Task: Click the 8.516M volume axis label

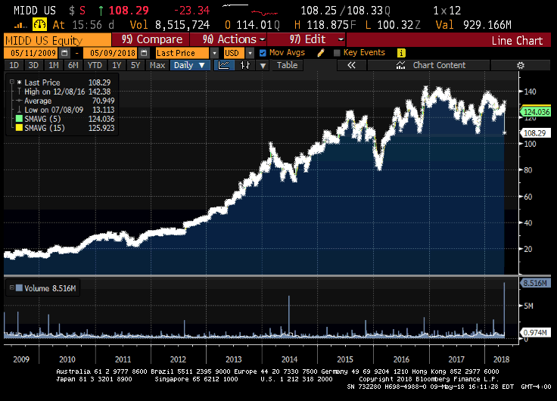Action: coord(536,283)
